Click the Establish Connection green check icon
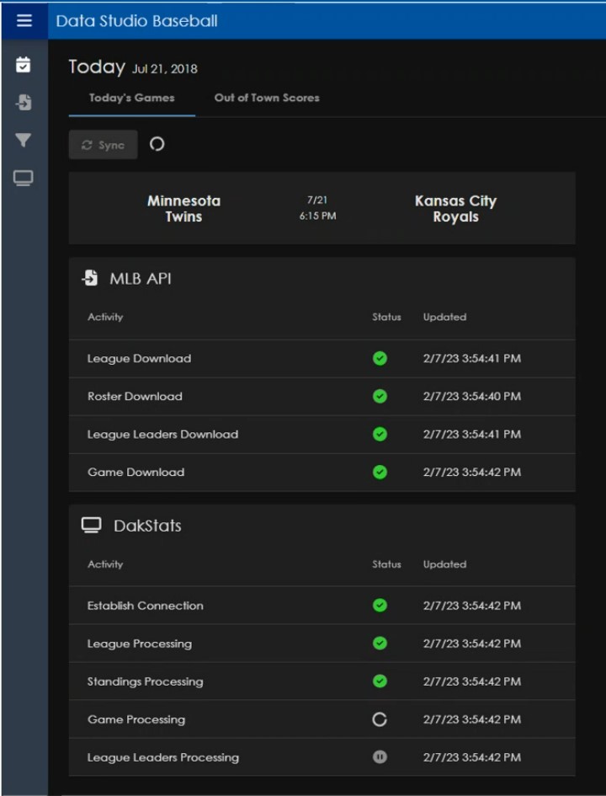This screenshot has width=606, height=796. pos(380,606)
